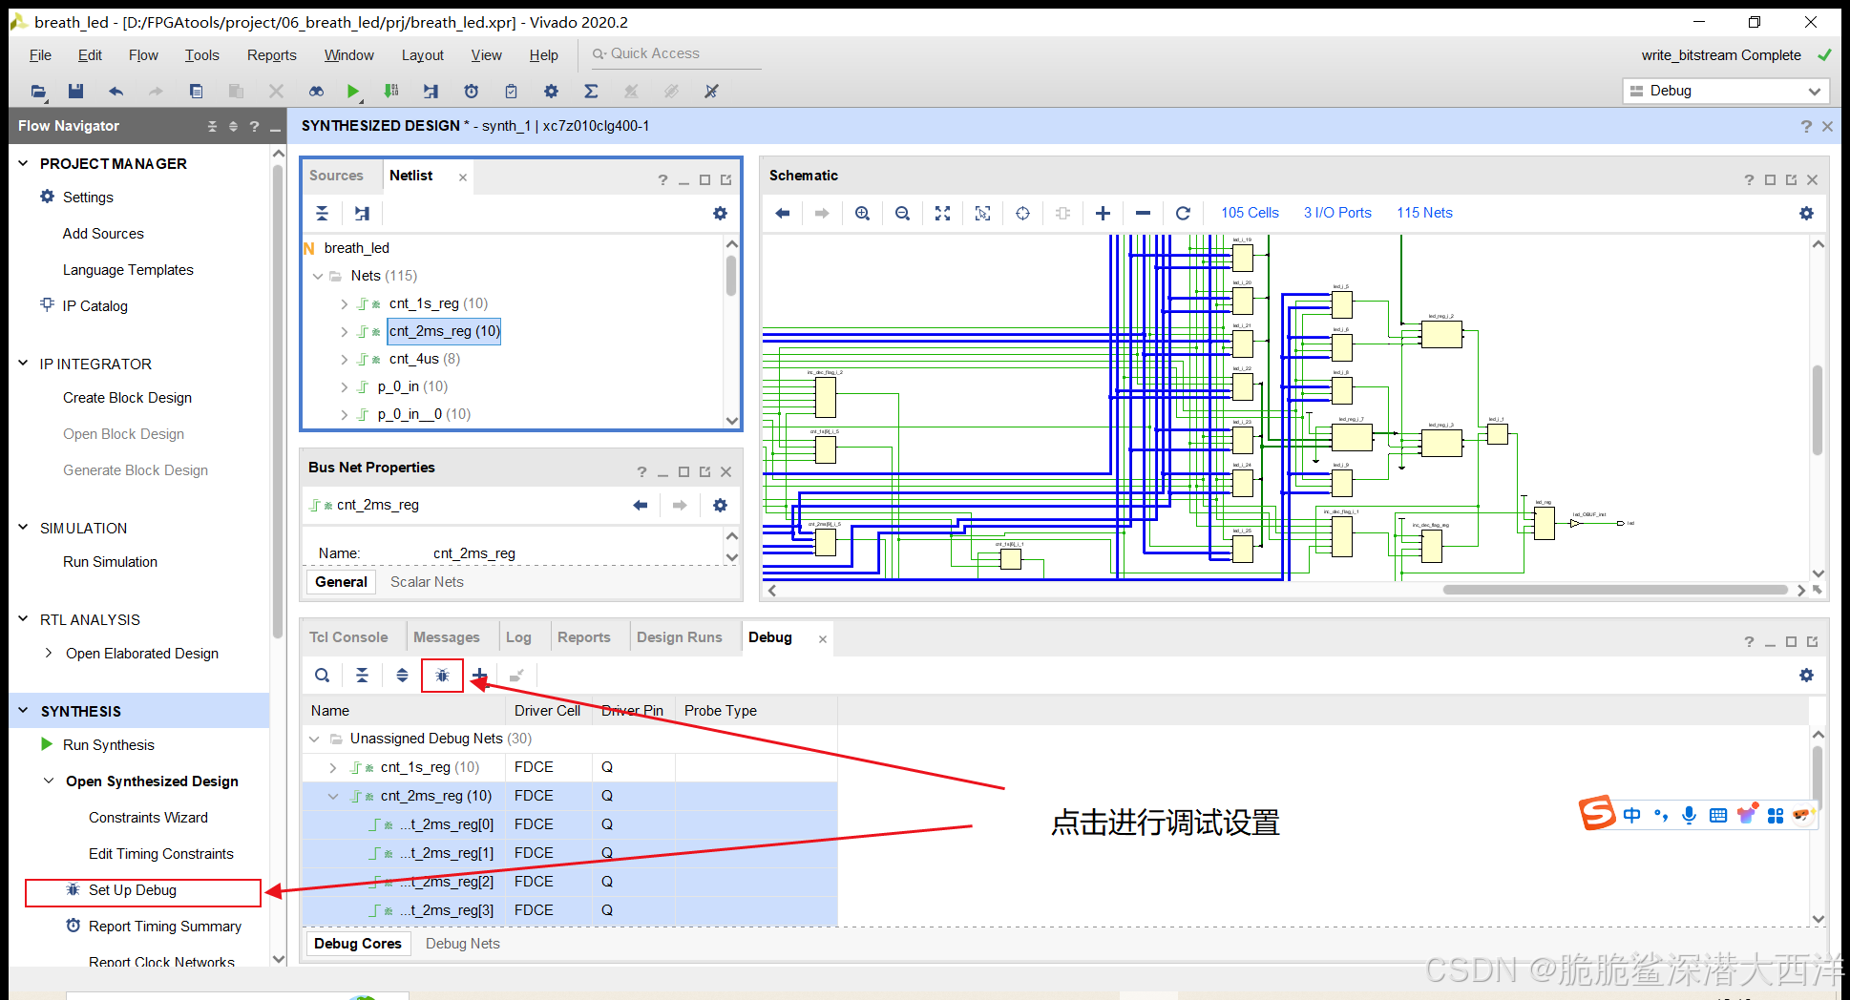Click the create debug port plus icon
The image size is (1850, 1000).
[479, 676]
